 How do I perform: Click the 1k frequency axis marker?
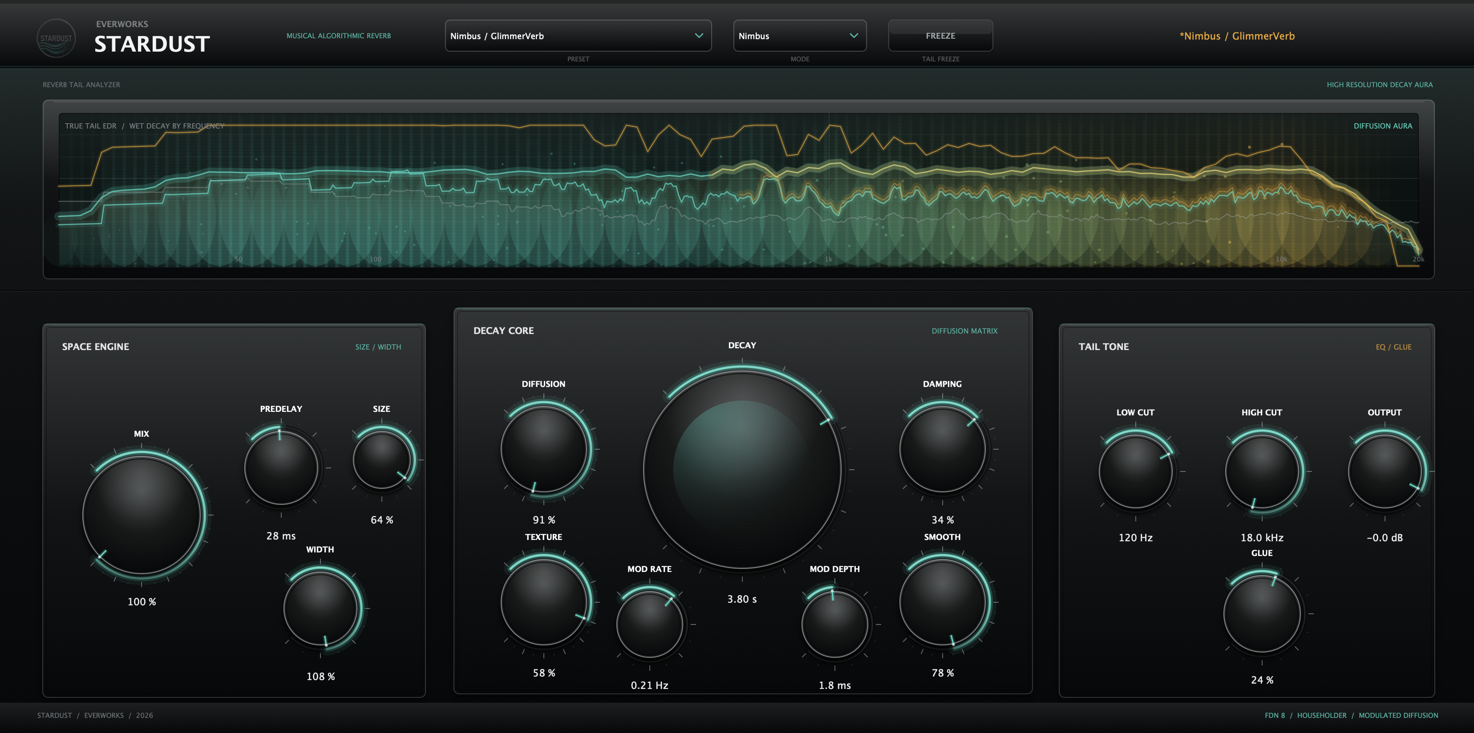pyautogui.click(x=828, y=260)
